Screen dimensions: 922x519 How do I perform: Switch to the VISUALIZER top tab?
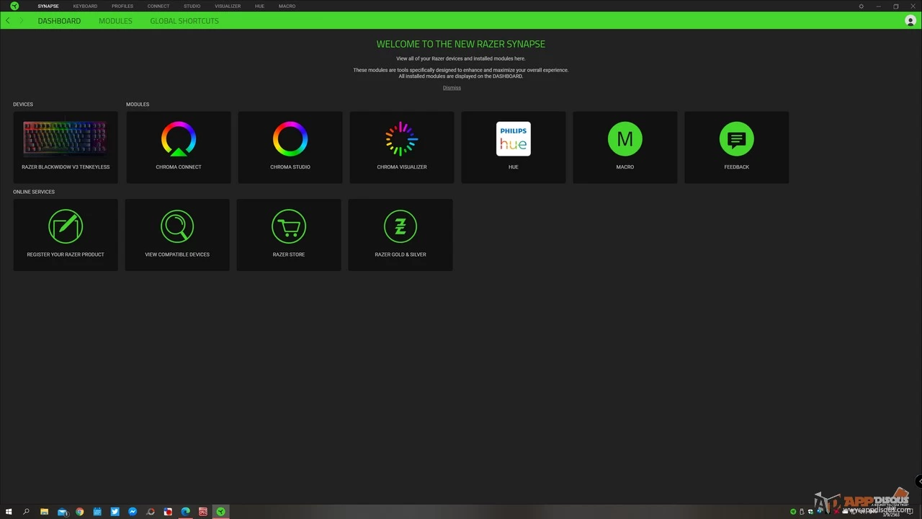coord(228,6)
